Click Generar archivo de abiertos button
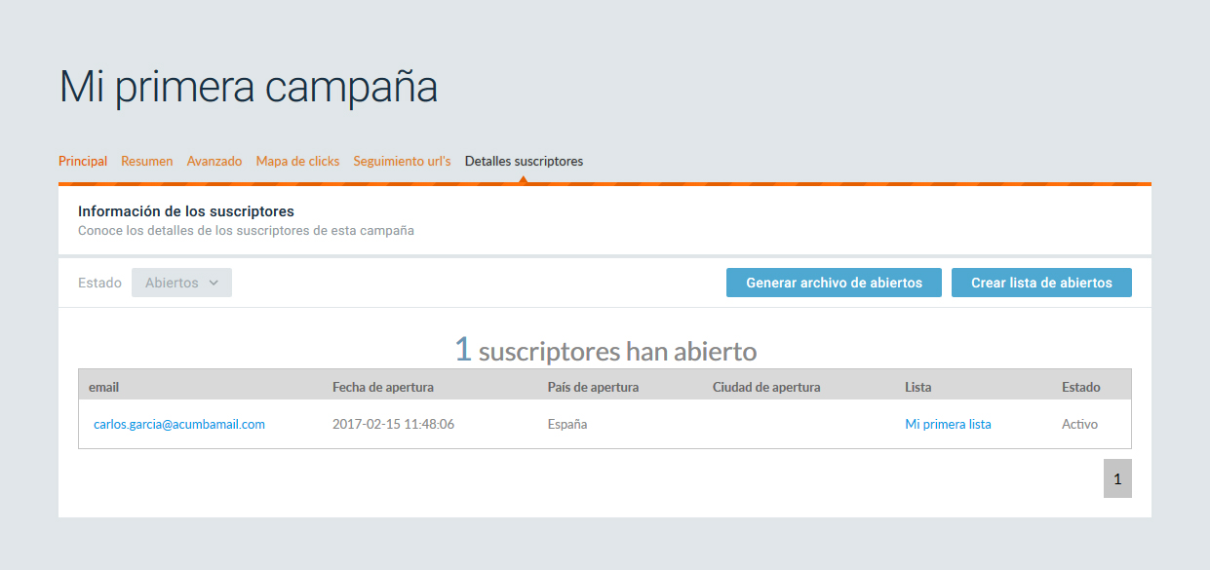This screenshot has width=1210, height=570. tap(834, 283)
